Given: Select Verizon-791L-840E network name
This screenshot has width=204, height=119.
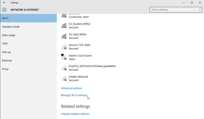Looking at the screenshot, I should (79, 45).
